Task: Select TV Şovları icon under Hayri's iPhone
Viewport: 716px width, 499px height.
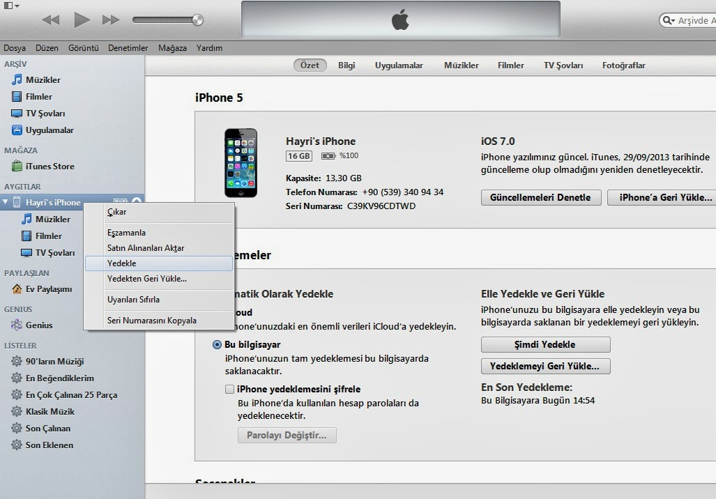Action: pos(27,252)
